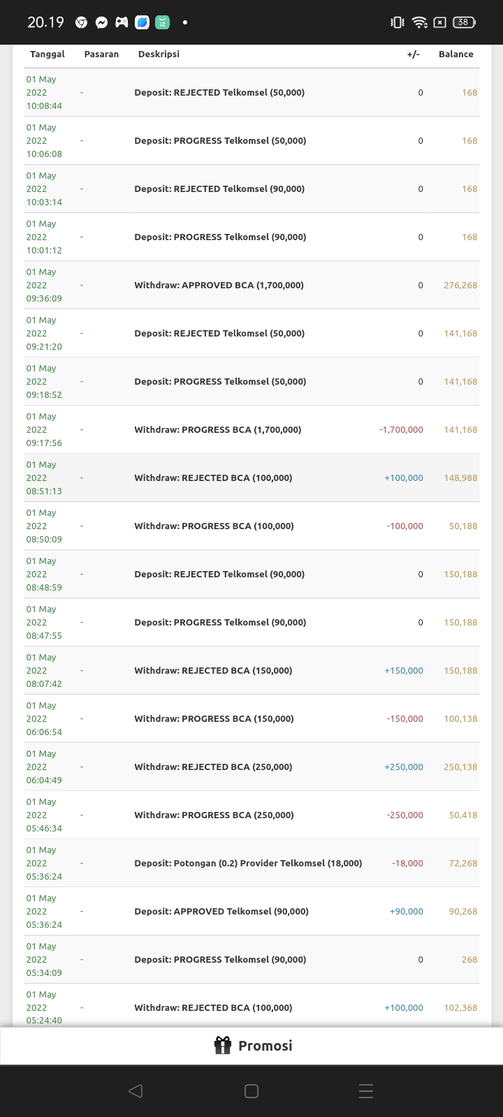Image resolution: width=503 pixels, height=1117 pixels.
Task: Tap the game controller notification icon
Action: (x=122, y=22)
